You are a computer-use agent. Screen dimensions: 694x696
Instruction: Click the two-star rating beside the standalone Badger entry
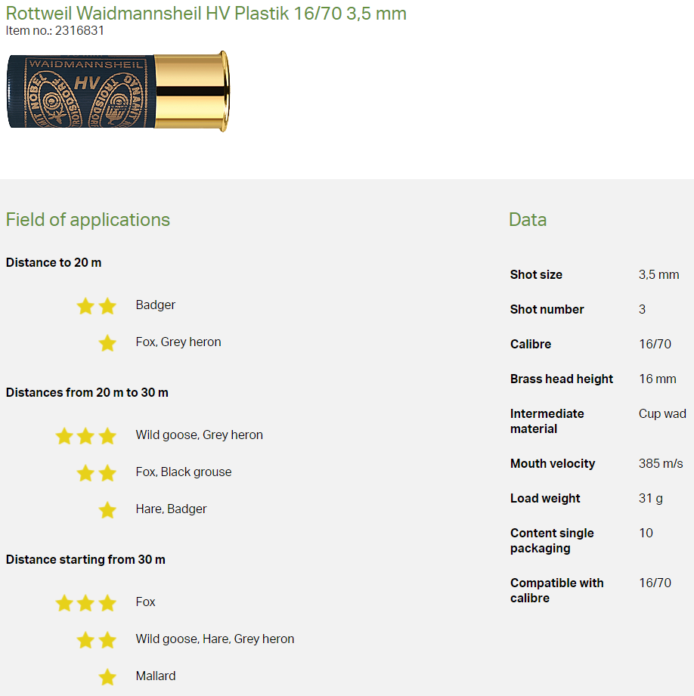(x=97, y=306)
